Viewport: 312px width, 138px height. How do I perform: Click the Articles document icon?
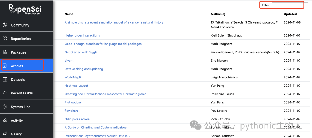(5, 66)
